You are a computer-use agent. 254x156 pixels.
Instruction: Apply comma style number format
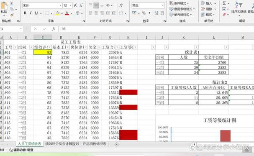click(x=149, y=13)
